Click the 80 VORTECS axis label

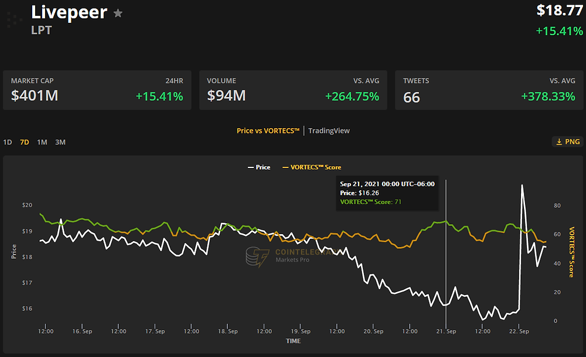[557, 206]
